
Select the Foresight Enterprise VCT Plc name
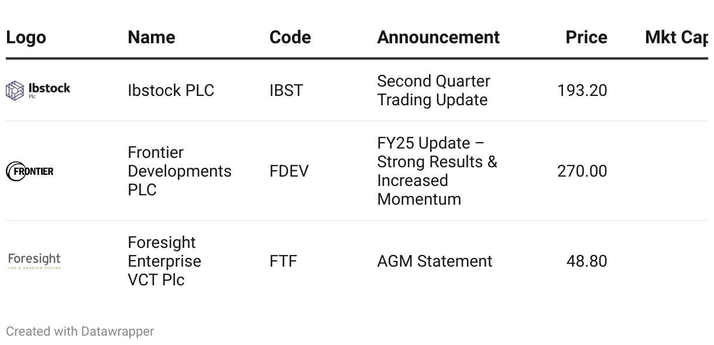[164, 261]
